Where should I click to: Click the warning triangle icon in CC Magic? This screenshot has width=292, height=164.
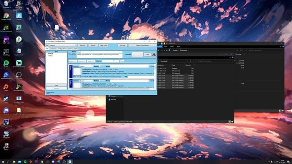click(154, 55)
